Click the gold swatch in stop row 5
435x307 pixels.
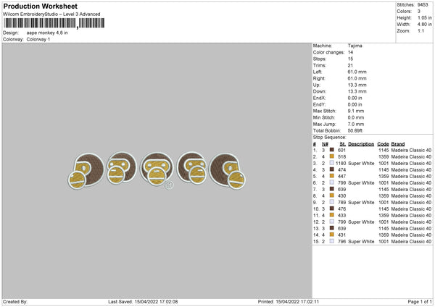[331, 176]
